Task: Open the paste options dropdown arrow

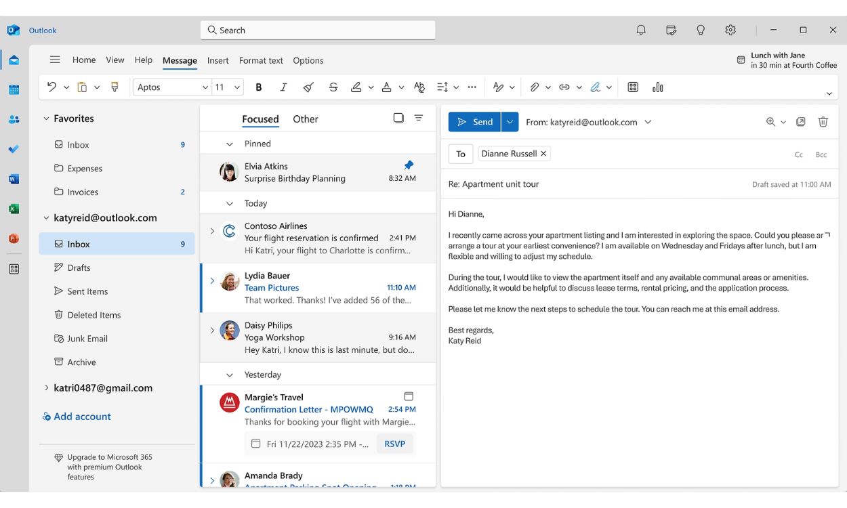Action: (x=97, y=87)
